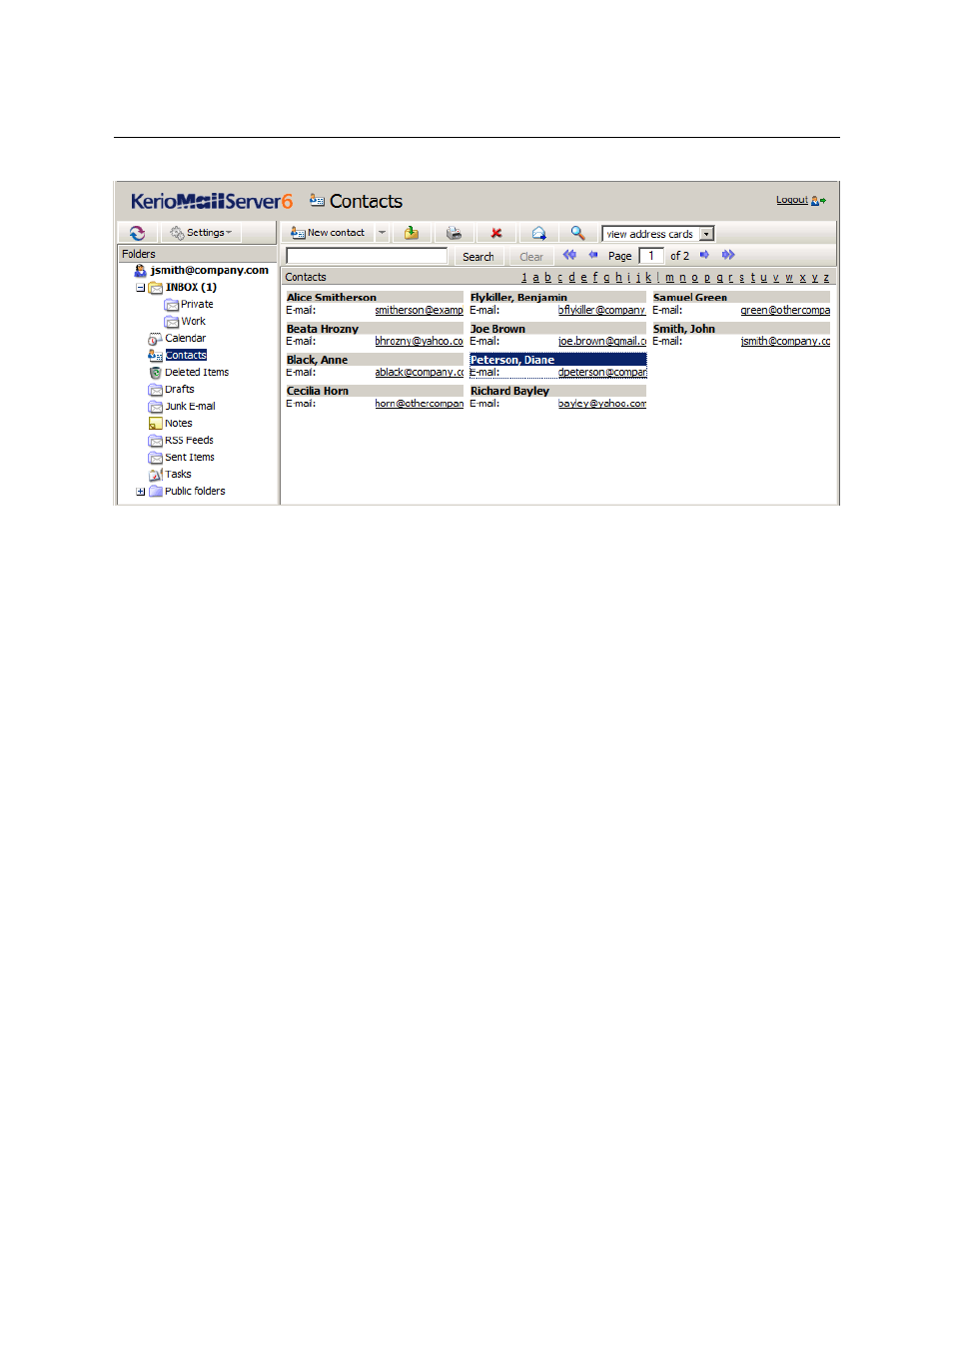Filter contacts by letter b
The width and height of the screenshot is (953, 1349).
(547, 278)
